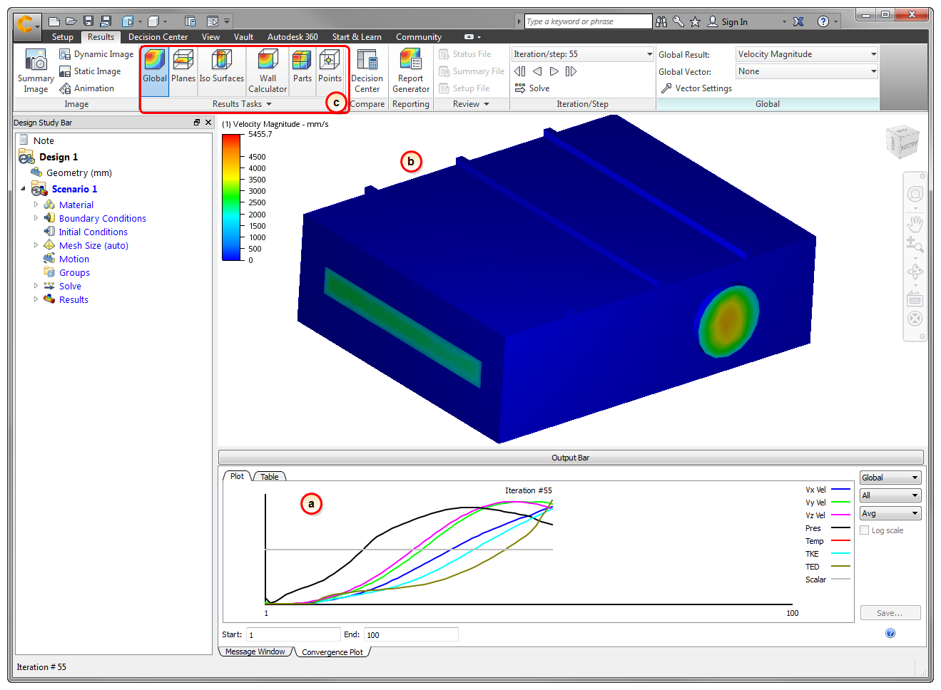Open the Report Generator
941x690 pixels.
(411, 71)
